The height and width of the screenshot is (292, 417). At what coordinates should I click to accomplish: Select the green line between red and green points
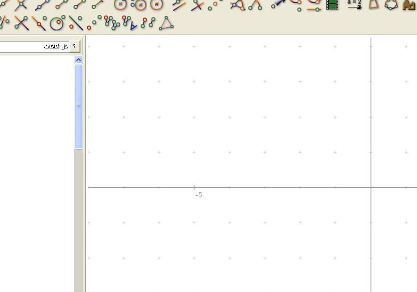point(76,23)
